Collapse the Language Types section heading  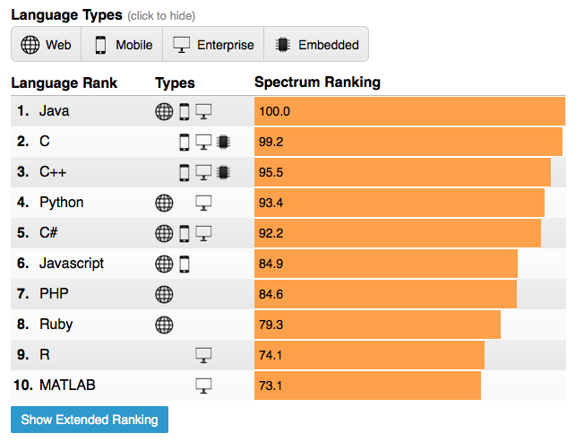66,15
